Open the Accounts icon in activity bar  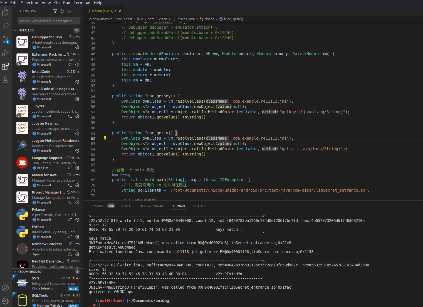point(5,288)
